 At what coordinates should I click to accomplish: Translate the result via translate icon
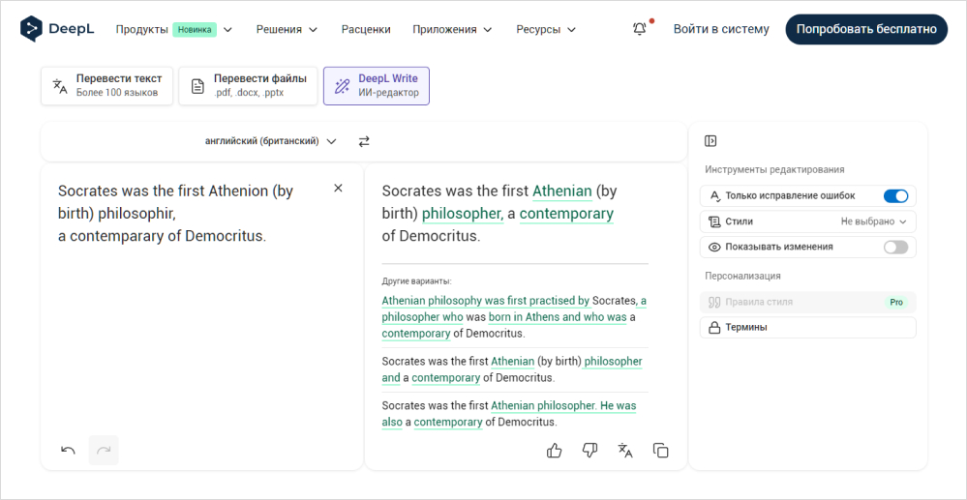[625, 450]
